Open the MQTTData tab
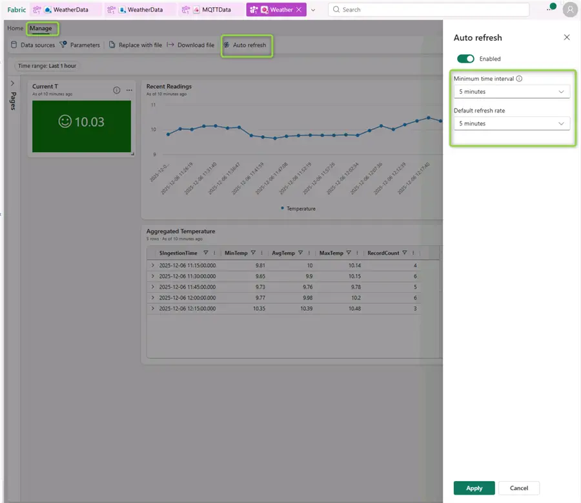Image resolution: width=581 pixels, height=503 pixels. click(211, 10)
